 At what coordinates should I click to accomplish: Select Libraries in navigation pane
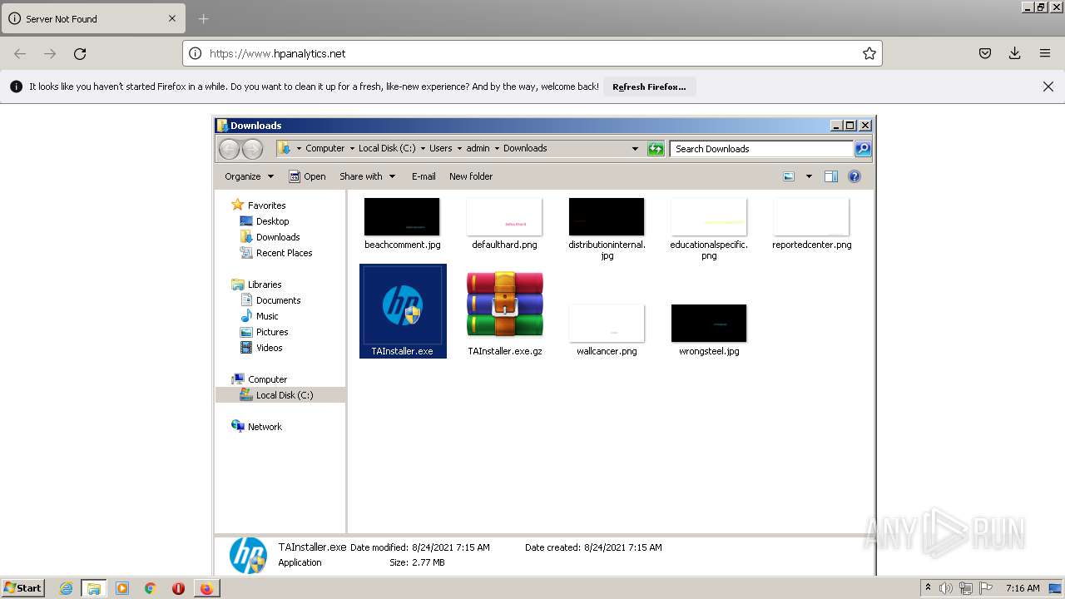(265, 285)
